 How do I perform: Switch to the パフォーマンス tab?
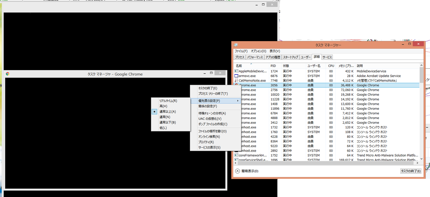[255, 57]
